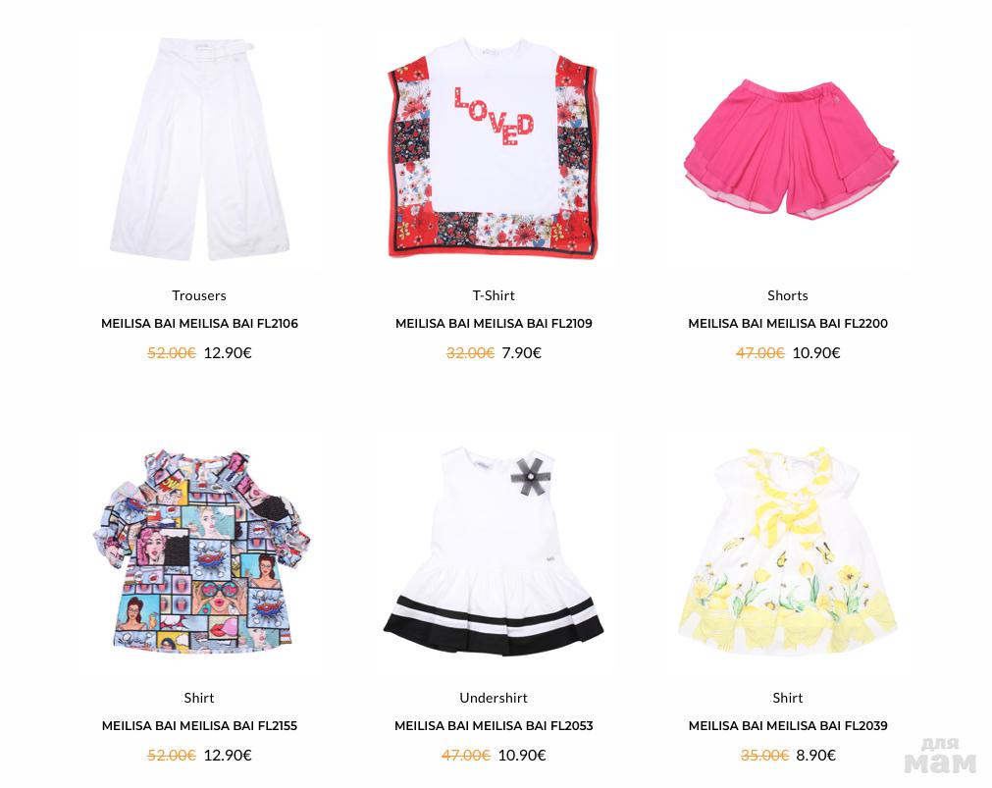Viewport: 992px width, 788px height.
Task: Open the white trousers product image
Action: 199,149
